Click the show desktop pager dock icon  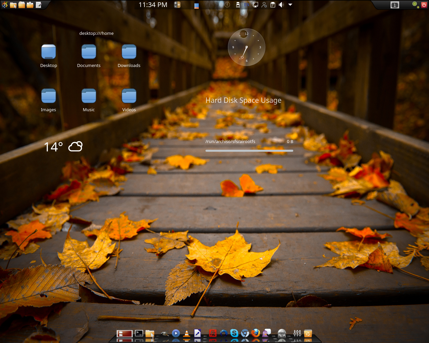pos(125,334)
